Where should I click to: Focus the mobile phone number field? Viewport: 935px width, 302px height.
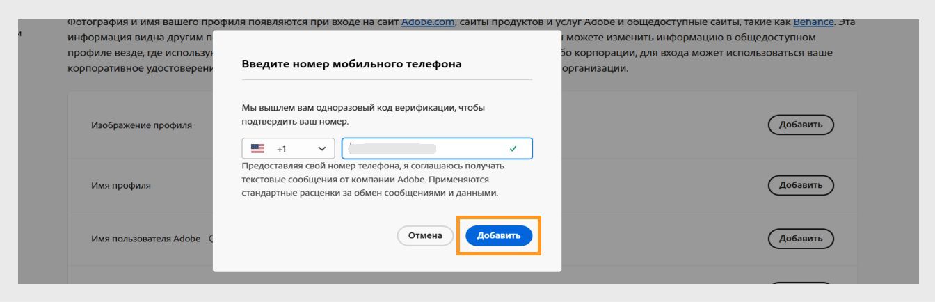[x=437, y=149]
